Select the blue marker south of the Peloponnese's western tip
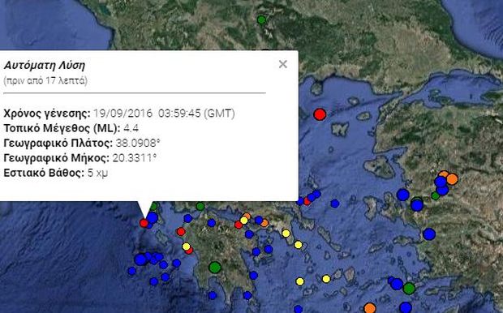503x313 pixels. pyautogui.click(x=213, y=295)
